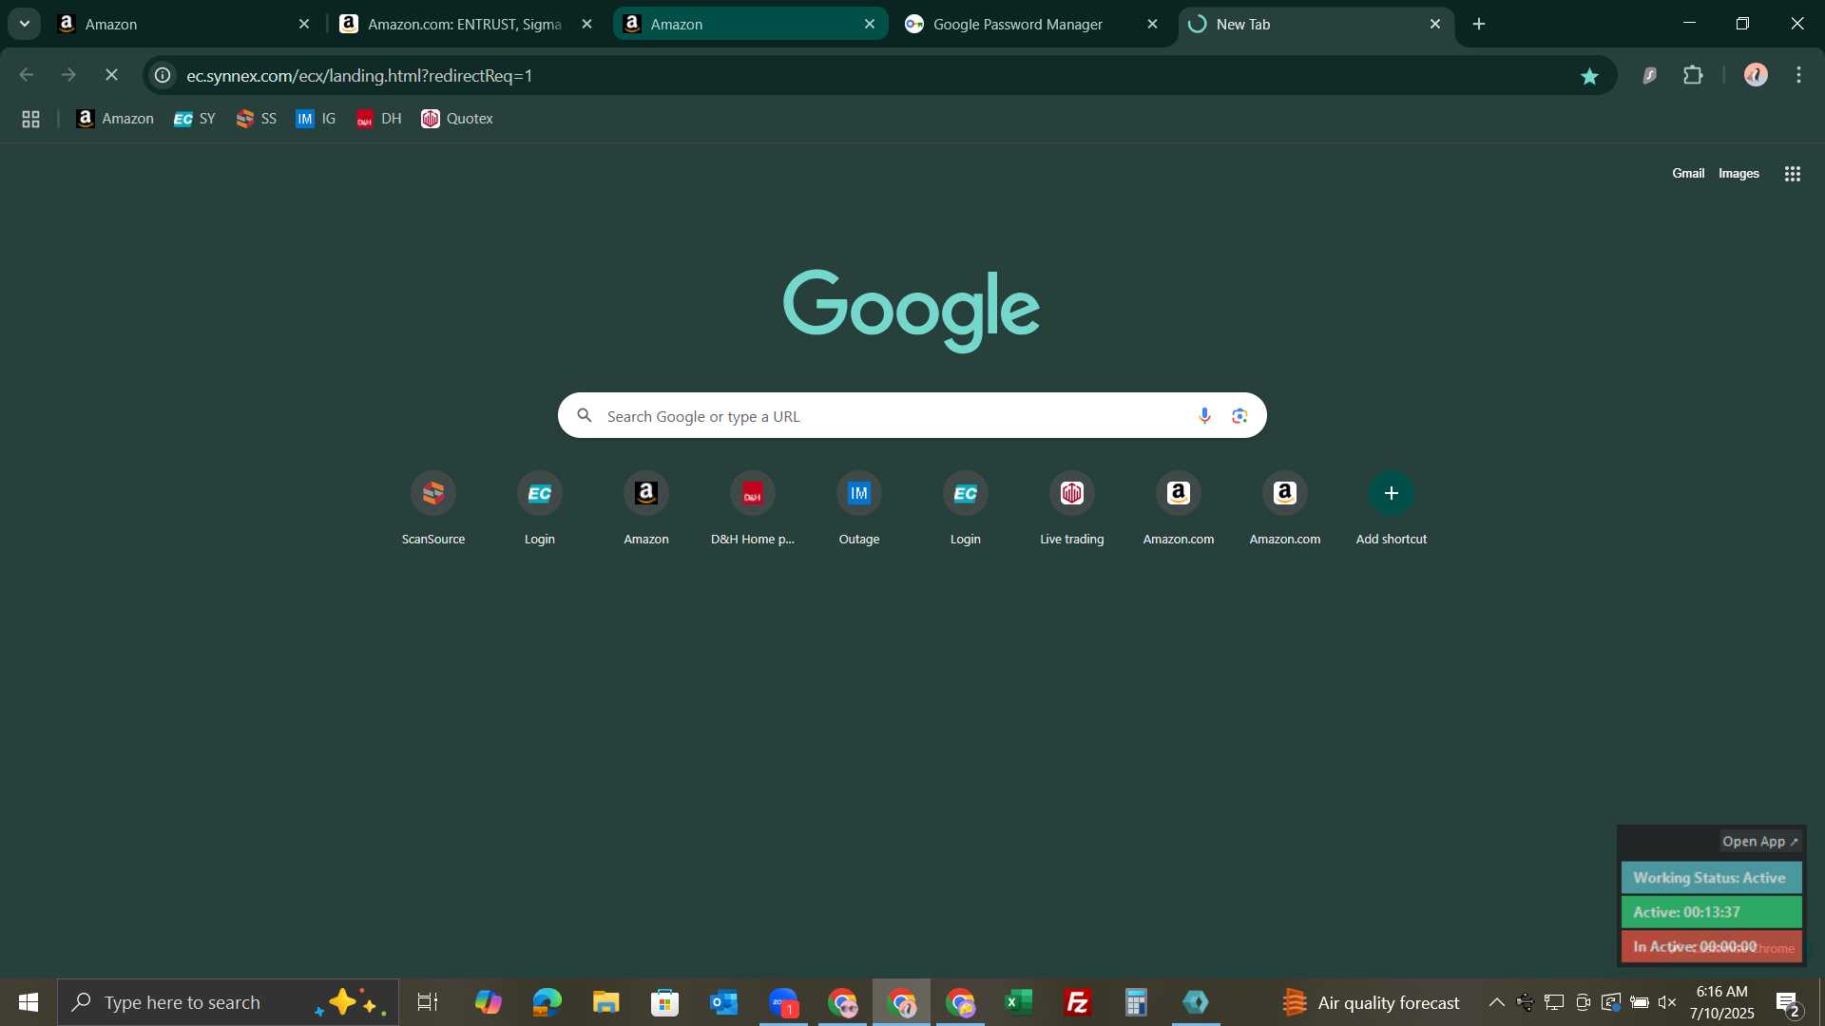
Task: Open the Amazon shortcut tile
Action: coord(646,510)
